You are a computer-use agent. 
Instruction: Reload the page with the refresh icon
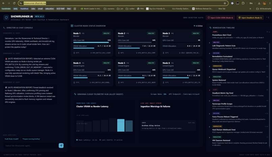14,3
